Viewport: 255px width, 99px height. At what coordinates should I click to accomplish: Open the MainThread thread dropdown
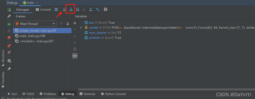click(x=35, y=24)
